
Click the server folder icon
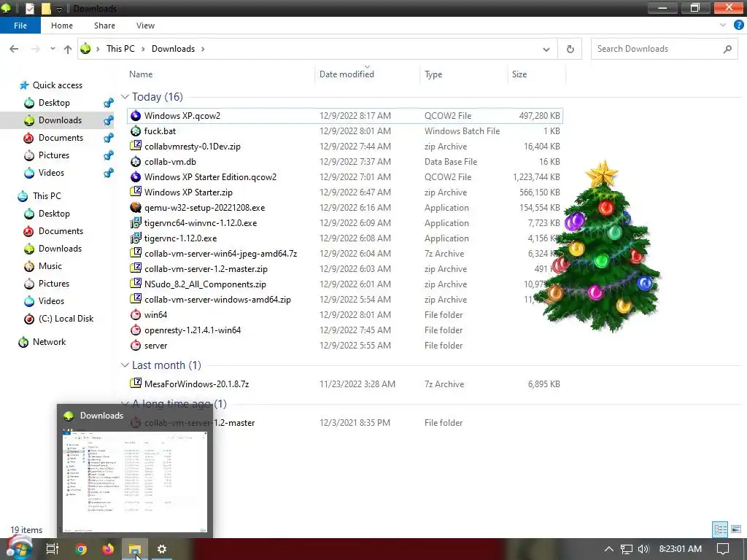point(136,345)
